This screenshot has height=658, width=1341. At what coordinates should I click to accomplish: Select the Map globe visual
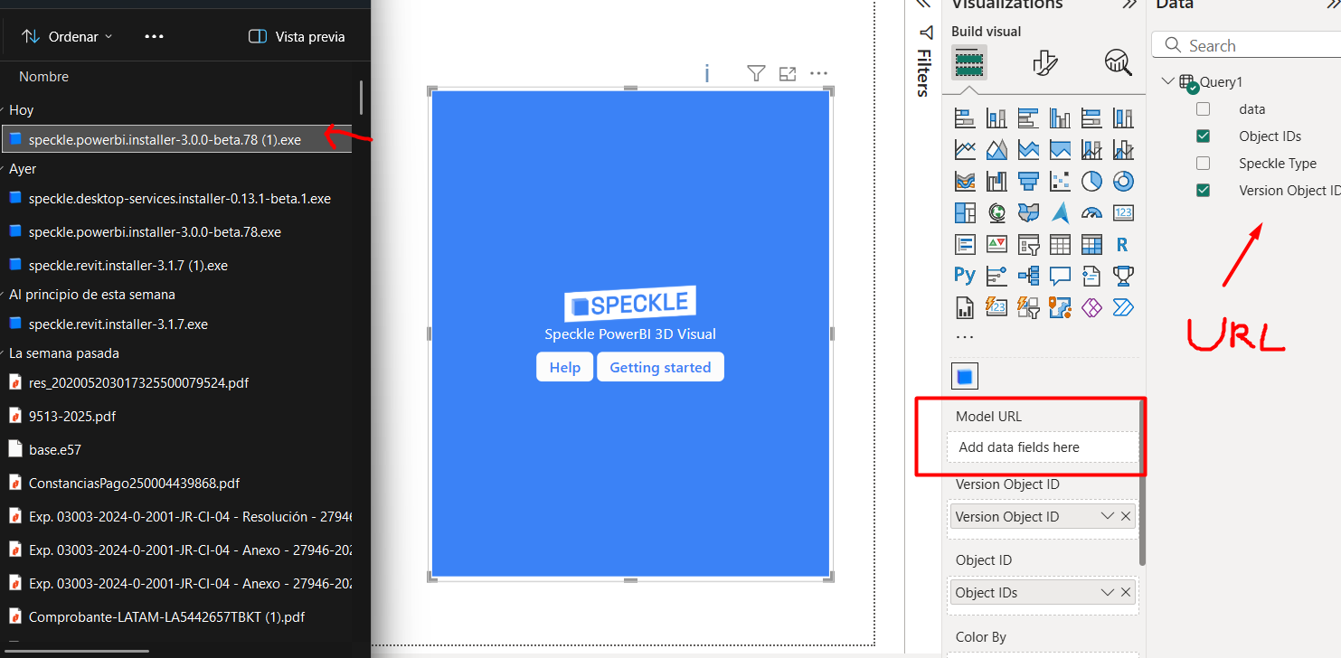coord(996,212)
